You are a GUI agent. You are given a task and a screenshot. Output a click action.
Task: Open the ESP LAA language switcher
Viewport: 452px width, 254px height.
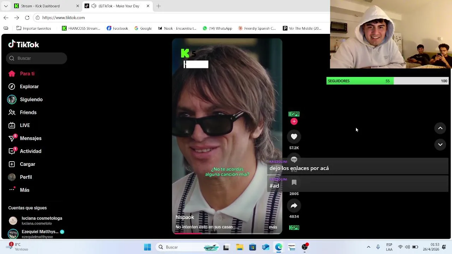point(389,247)
